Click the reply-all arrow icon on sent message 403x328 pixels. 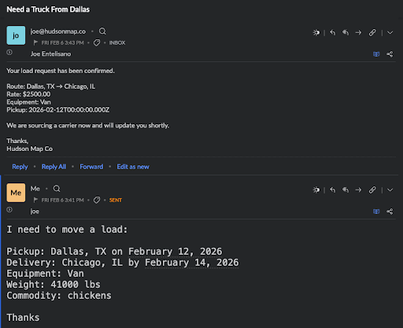(346, 190)
